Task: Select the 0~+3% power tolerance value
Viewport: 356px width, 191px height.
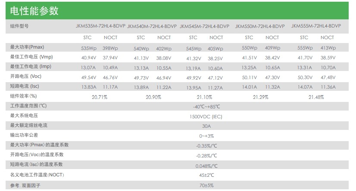Action: 206,136
